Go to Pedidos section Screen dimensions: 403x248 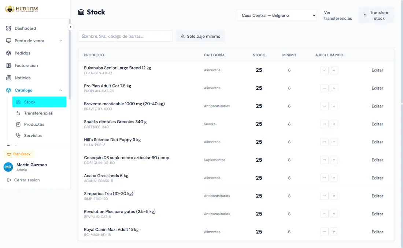coord(22,53)
